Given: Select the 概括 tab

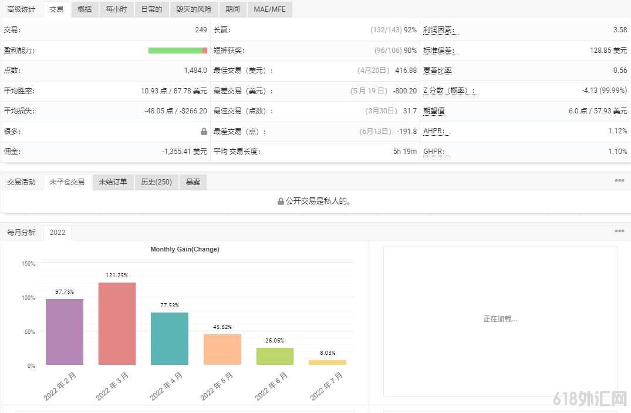Looking at the screenshot, I should pyautogui.click(x=85, y=9).
